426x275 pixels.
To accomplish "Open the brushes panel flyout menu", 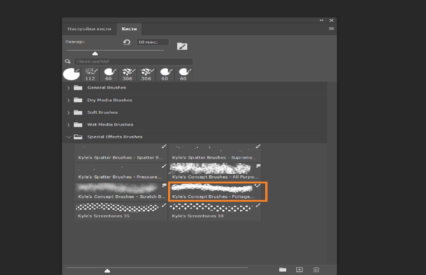I will 331,29.
